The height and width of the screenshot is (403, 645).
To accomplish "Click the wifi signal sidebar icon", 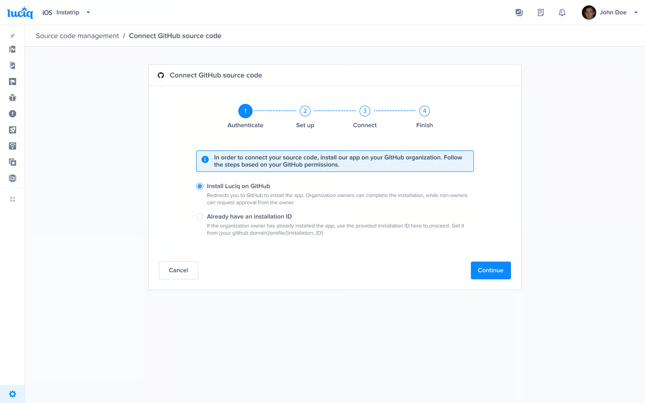I will coord(13,146).
